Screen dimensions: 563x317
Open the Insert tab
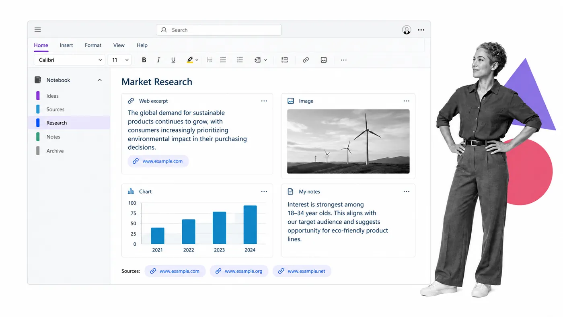point(66,45)
